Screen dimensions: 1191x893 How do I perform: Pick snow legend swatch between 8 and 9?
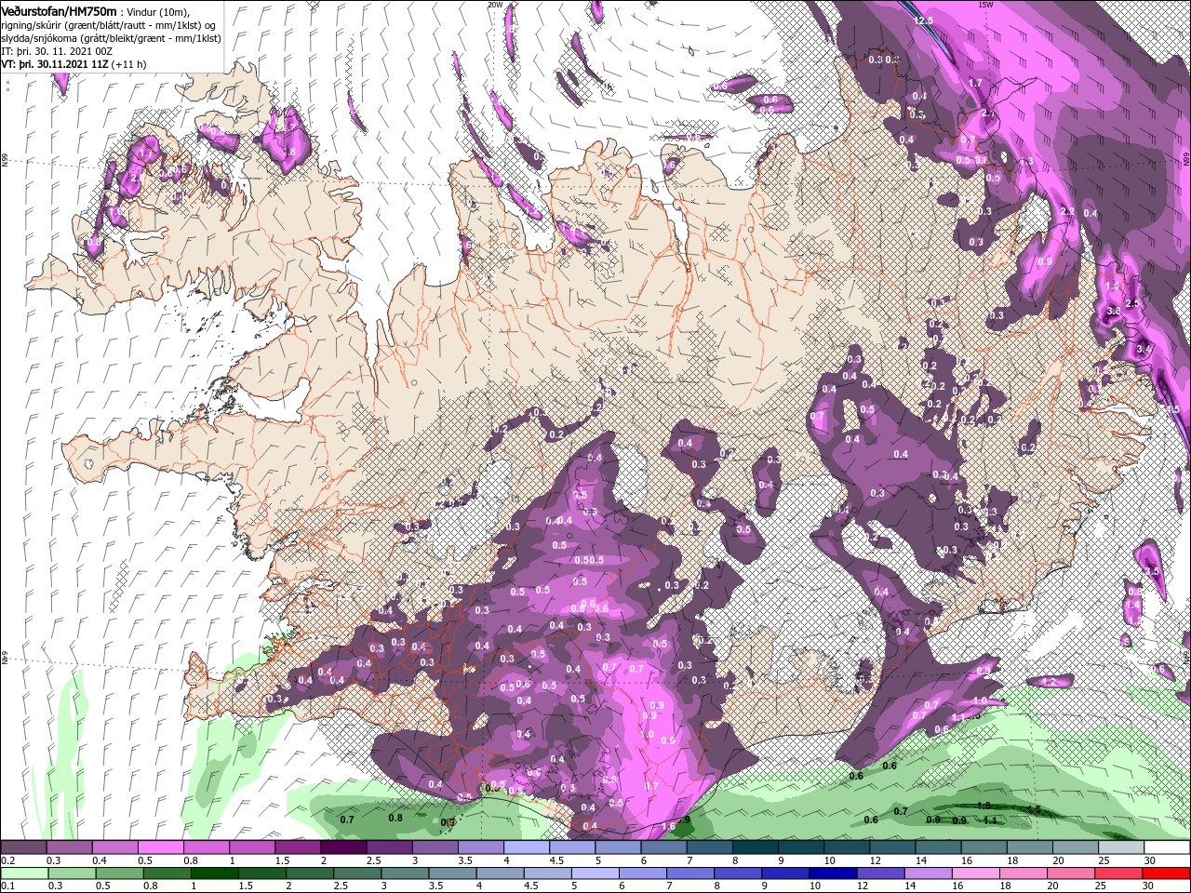(x=756, y=847)
